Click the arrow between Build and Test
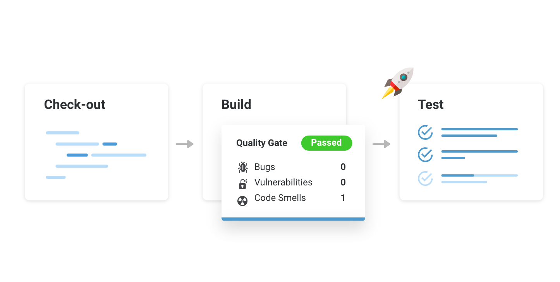Screen dimensions: 560x282 (381, 144)
